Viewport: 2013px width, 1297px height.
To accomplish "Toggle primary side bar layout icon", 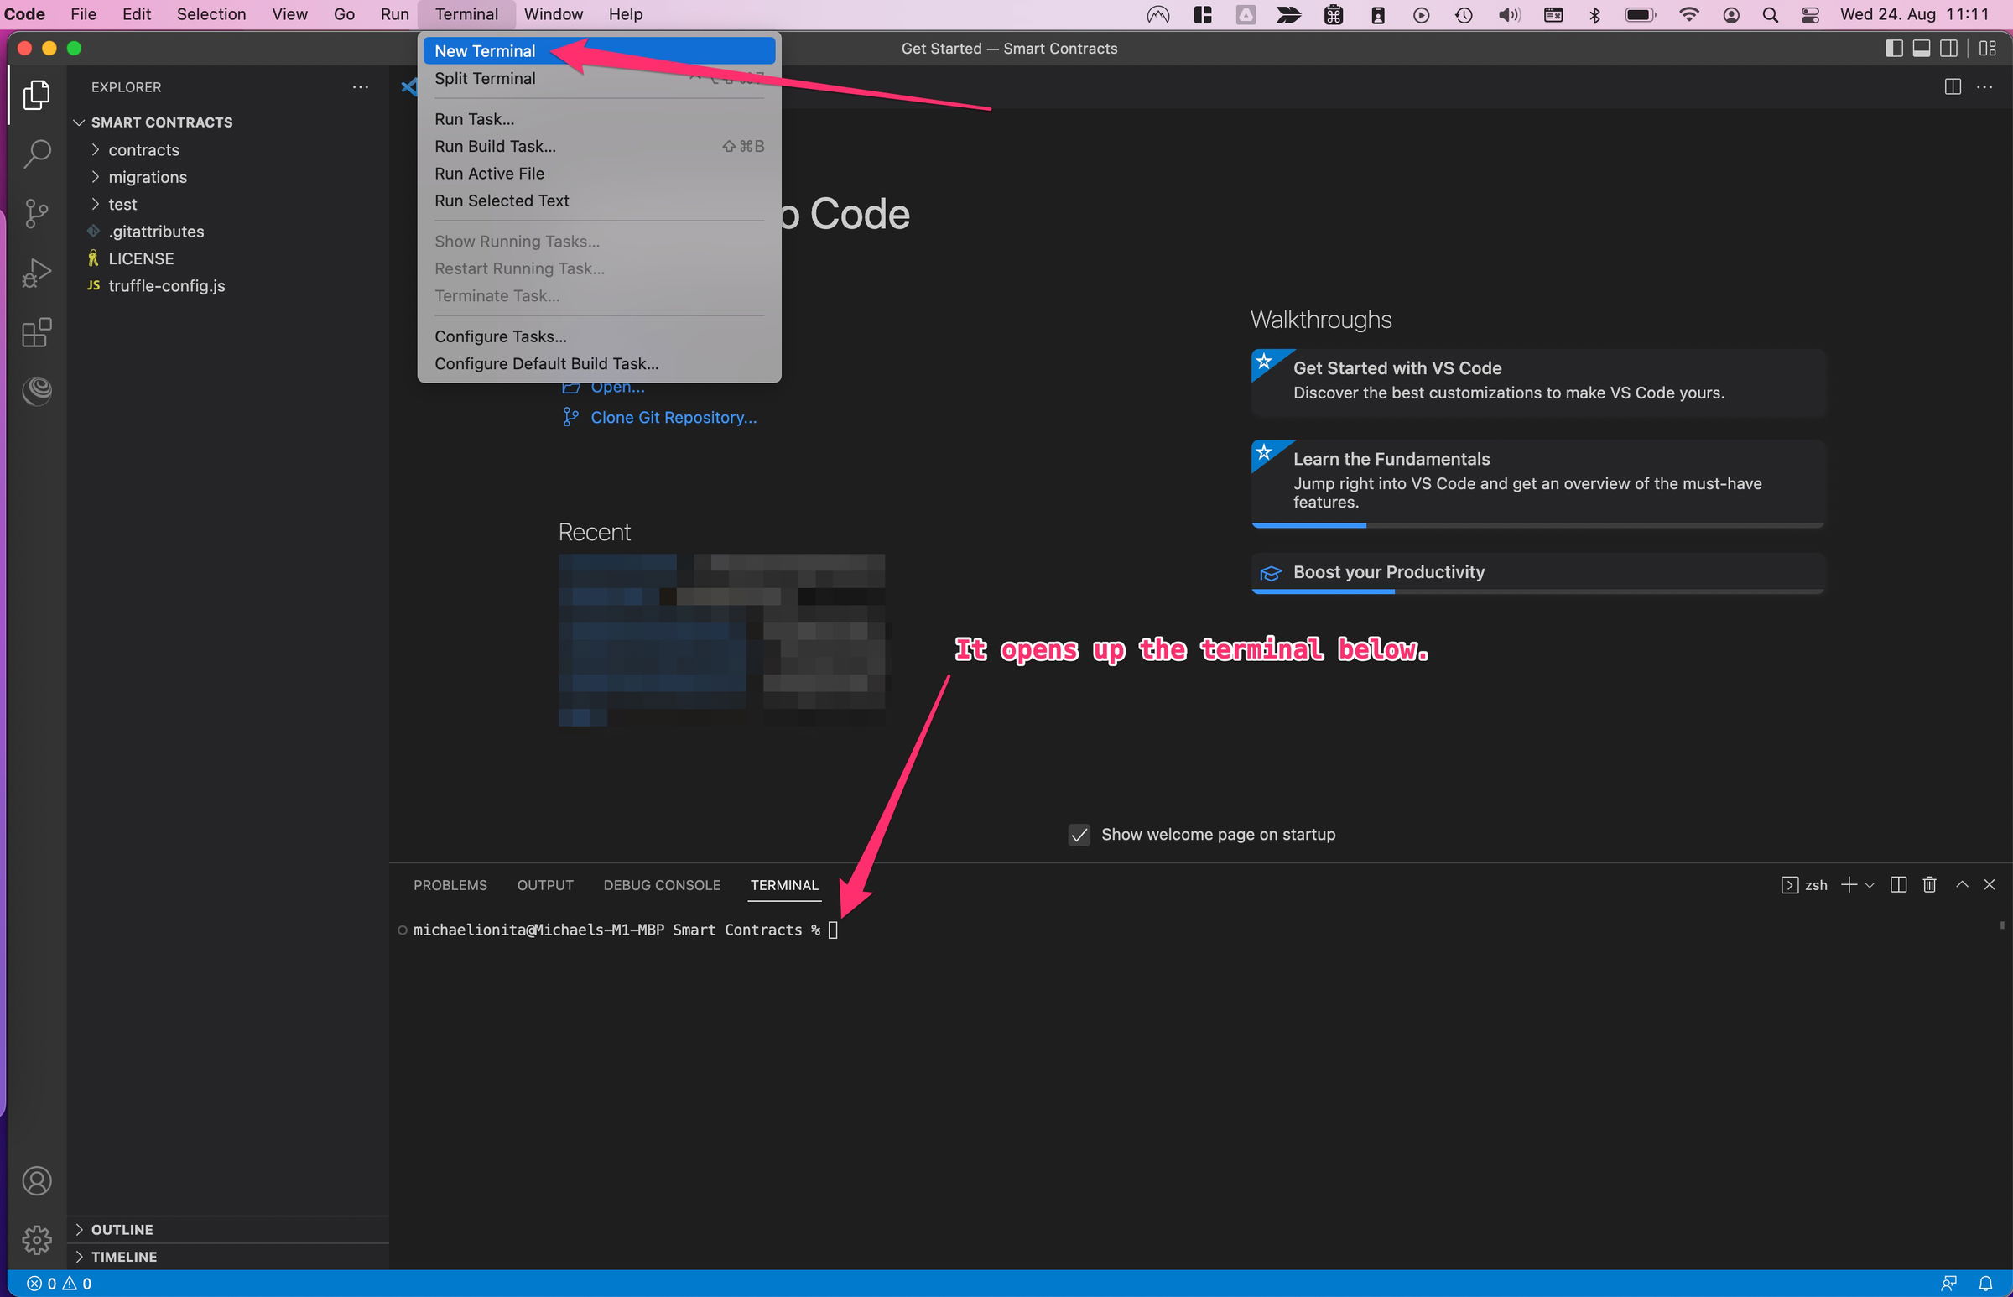I will click(1894, 48).
